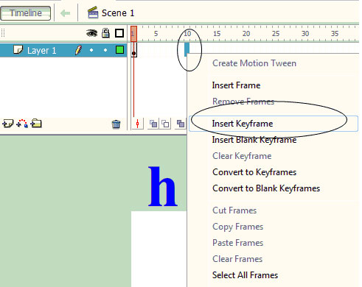Click the Add Motion Guide icon

pyautogui.click(x=22, y=124)
